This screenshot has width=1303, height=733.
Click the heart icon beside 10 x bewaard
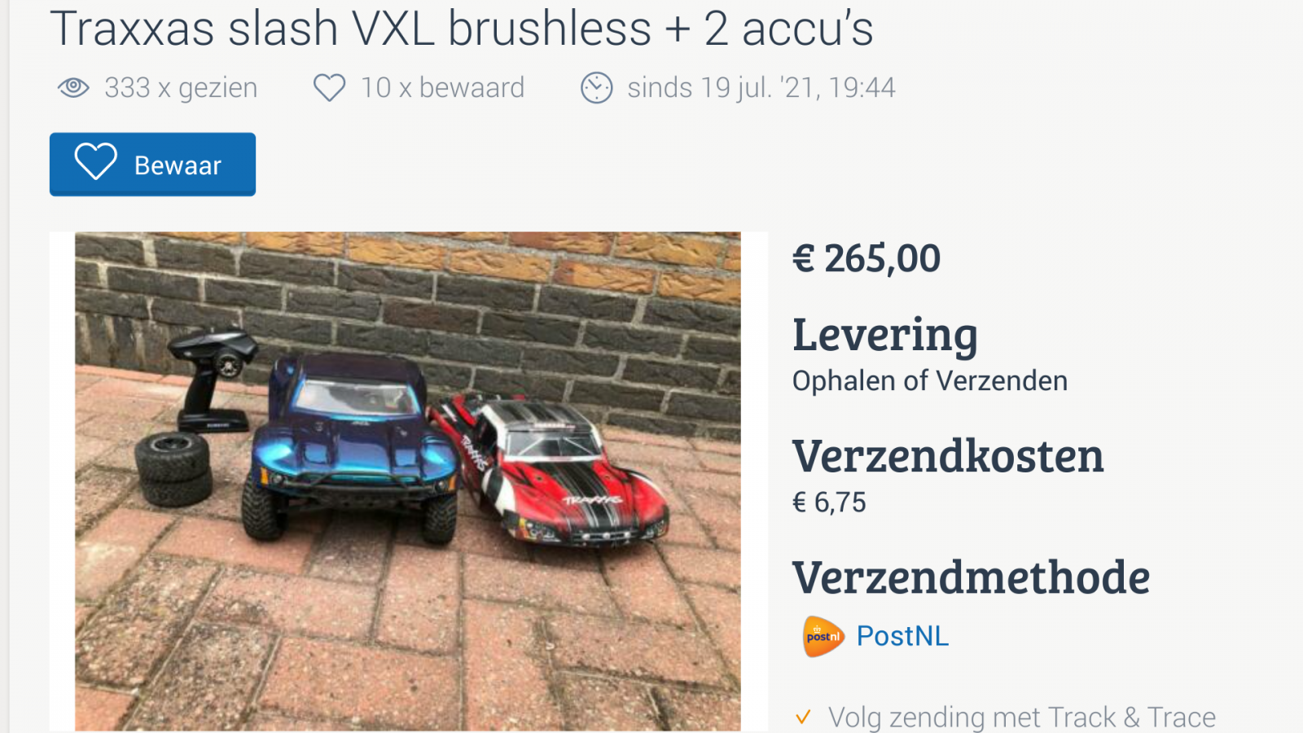330,88
